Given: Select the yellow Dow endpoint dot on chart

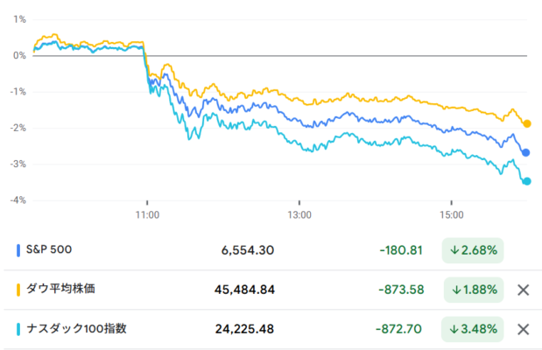Looking at the screenshot, I should 527,123.
